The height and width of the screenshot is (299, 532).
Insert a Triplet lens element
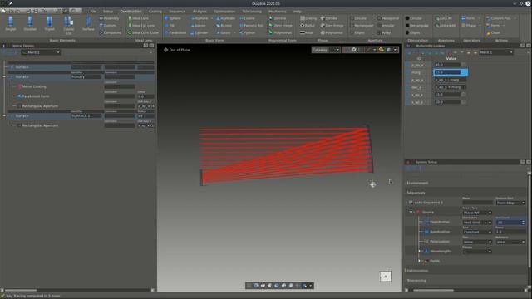click(49, 24)
